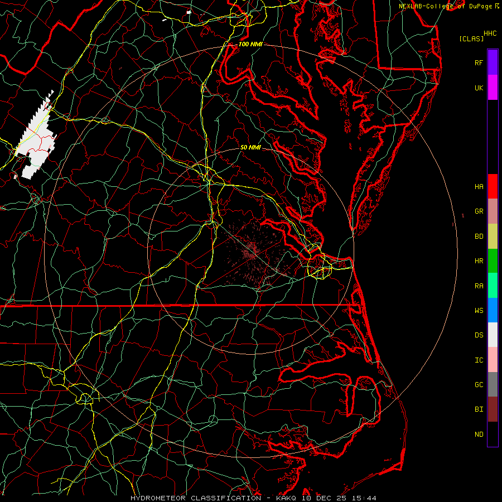Click the "WS" legend label
Viewport: 502px width, 502px height.
tap(479, 311)
